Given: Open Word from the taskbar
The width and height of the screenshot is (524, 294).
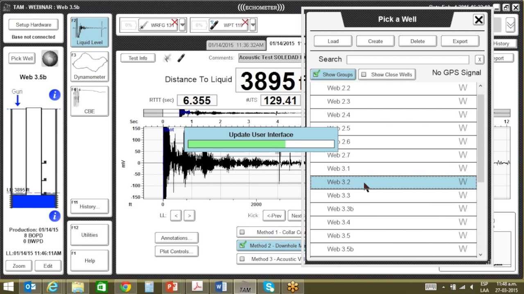Looking at the screenshot, I should (221, 287).
